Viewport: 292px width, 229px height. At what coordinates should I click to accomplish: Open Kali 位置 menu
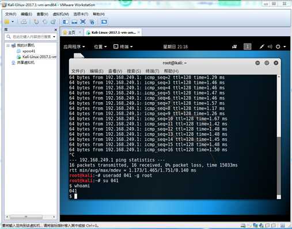tap(100, 46)
